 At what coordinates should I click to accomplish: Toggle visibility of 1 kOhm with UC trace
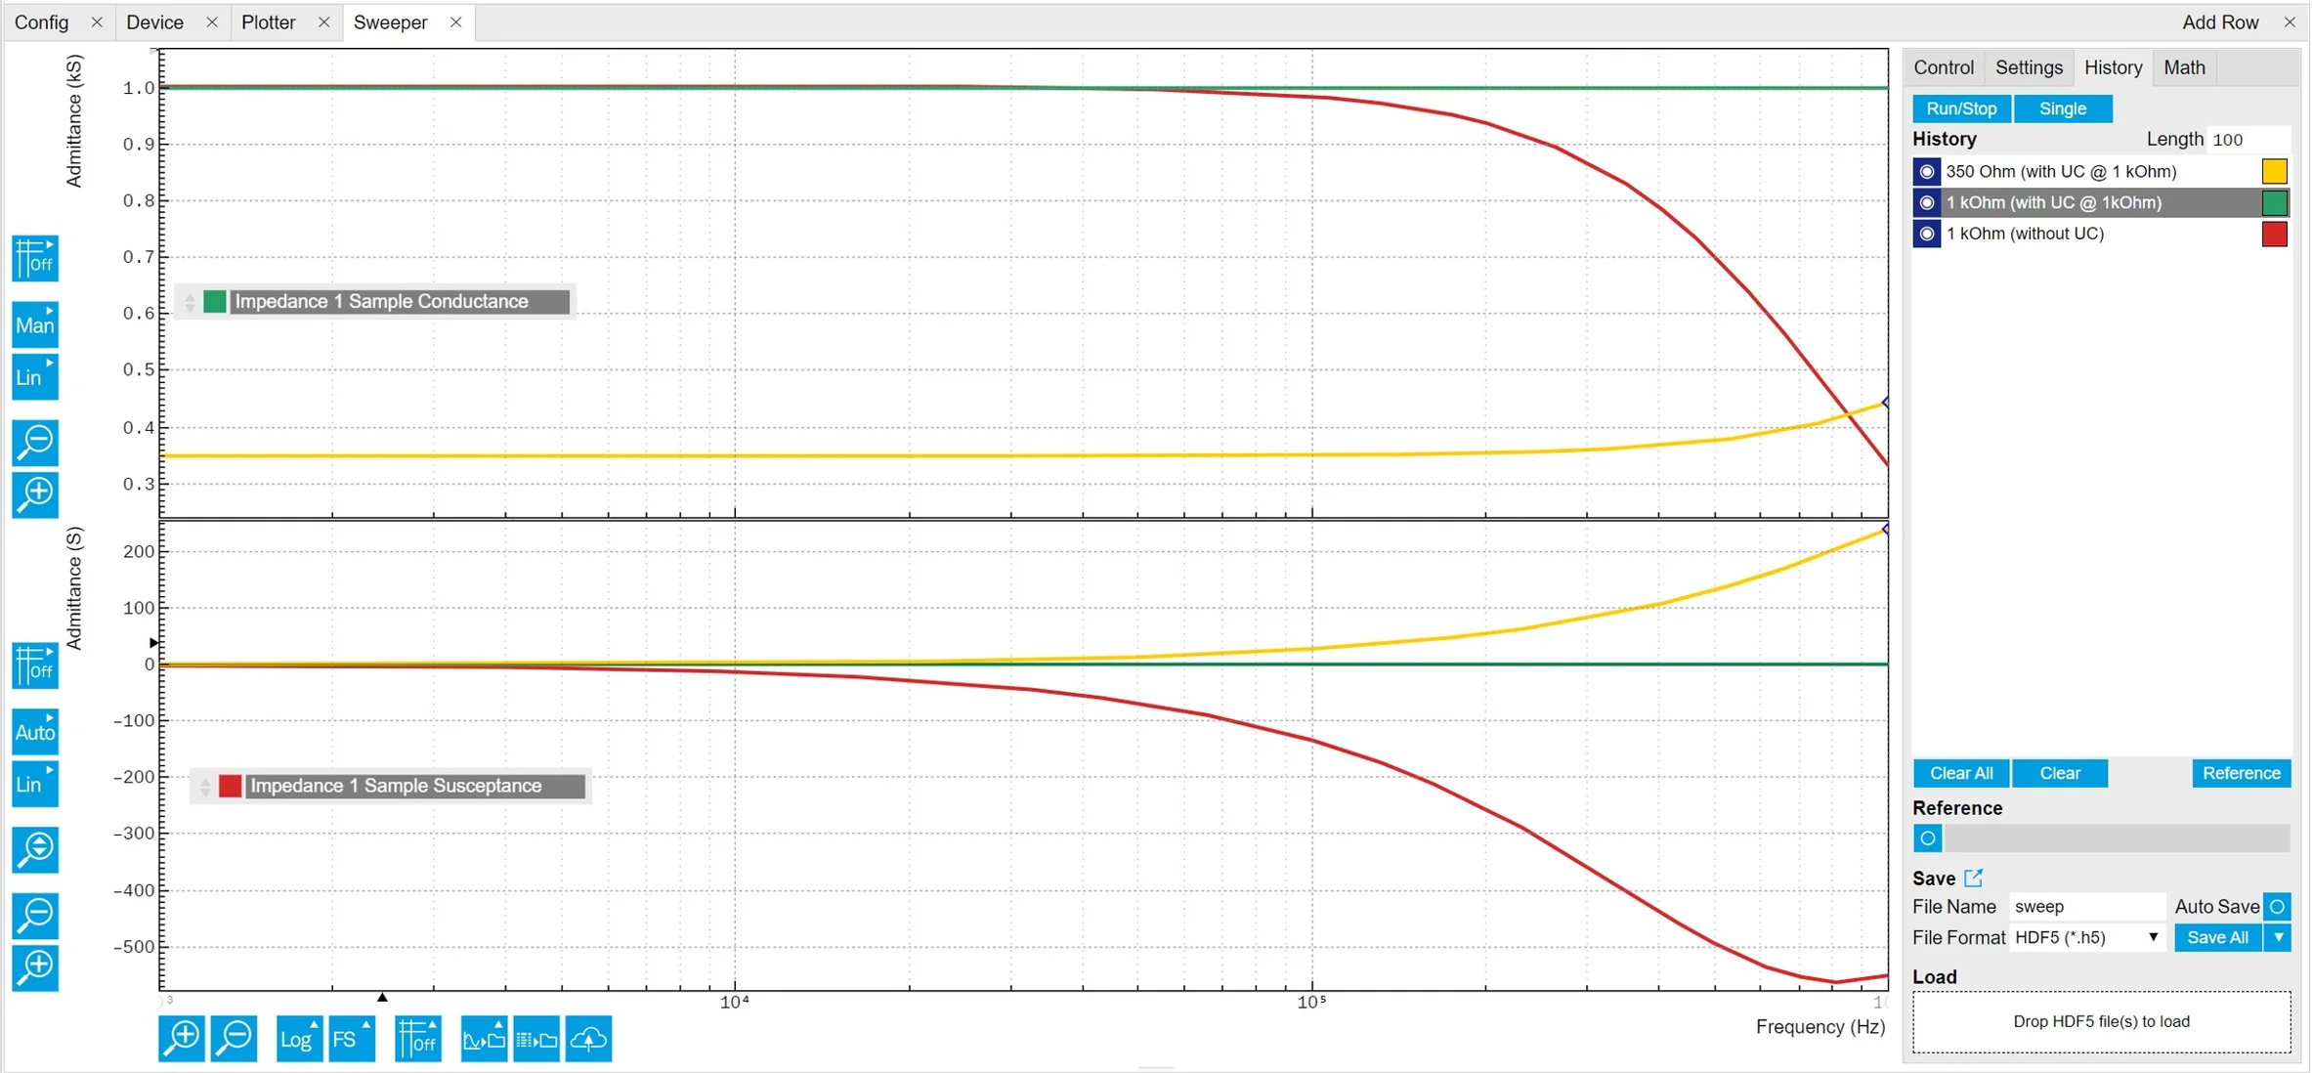(x=1927, y=203)
